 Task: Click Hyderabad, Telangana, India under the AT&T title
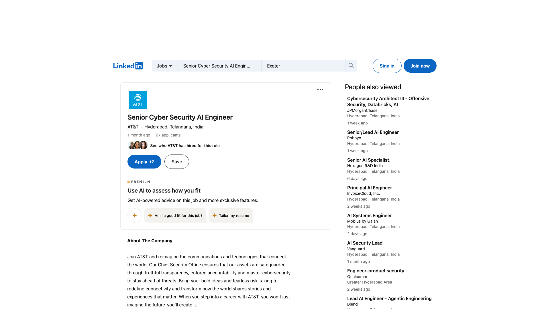174,127
